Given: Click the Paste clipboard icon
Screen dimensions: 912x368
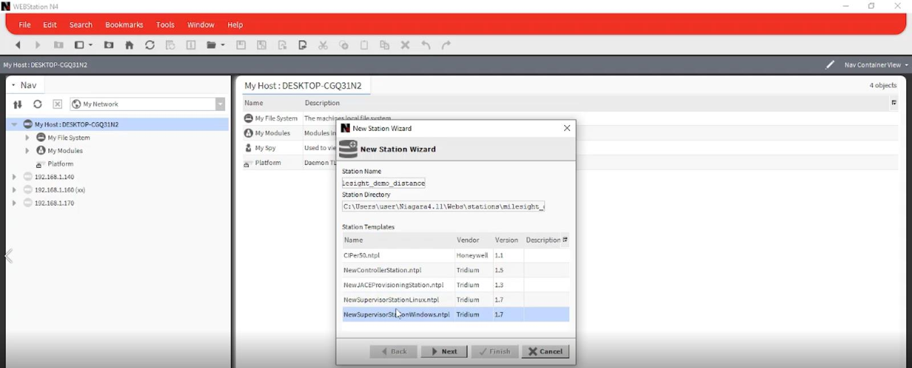Looking at the screenshot, I should [x=364, y=45].
